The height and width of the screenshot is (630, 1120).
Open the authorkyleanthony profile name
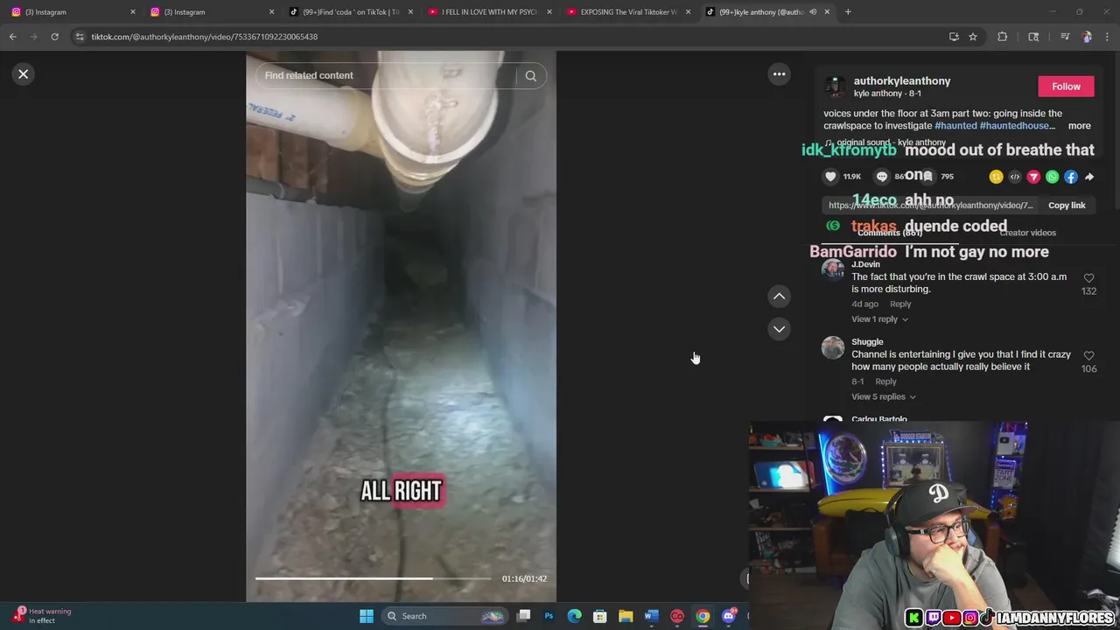click(902, 81)
